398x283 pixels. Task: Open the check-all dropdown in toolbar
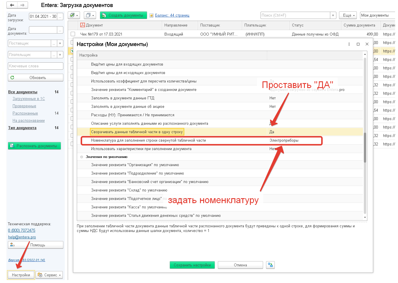[74, 15]
